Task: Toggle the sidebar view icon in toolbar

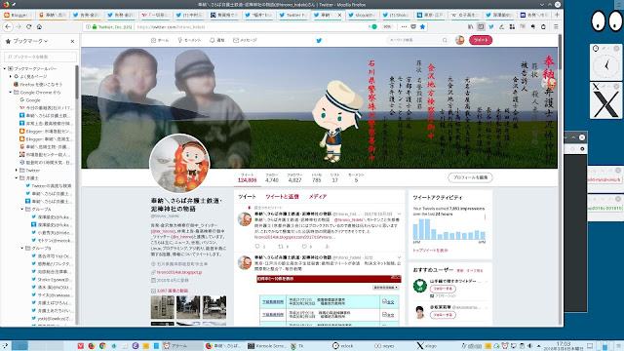Action: (481, 26)
